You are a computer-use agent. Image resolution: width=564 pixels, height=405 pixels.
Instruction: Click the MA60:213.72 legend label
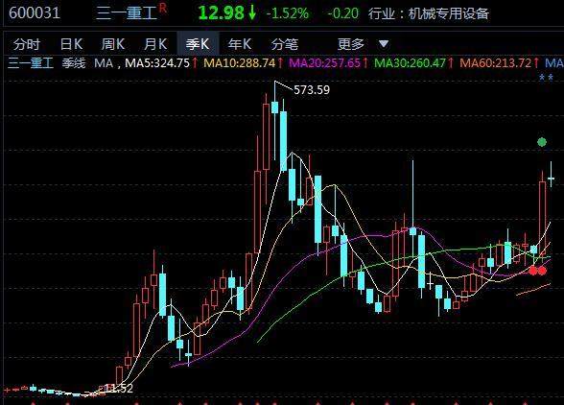[495, 63]
